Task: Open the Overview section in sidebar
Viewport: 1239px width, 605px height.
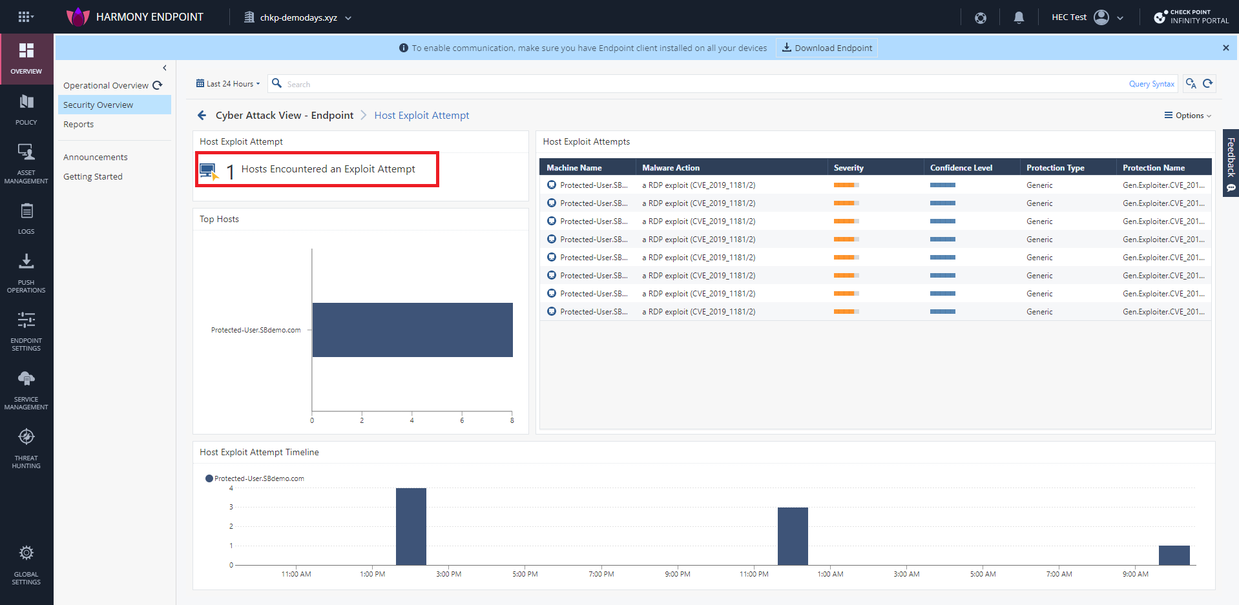Action: 26,59
